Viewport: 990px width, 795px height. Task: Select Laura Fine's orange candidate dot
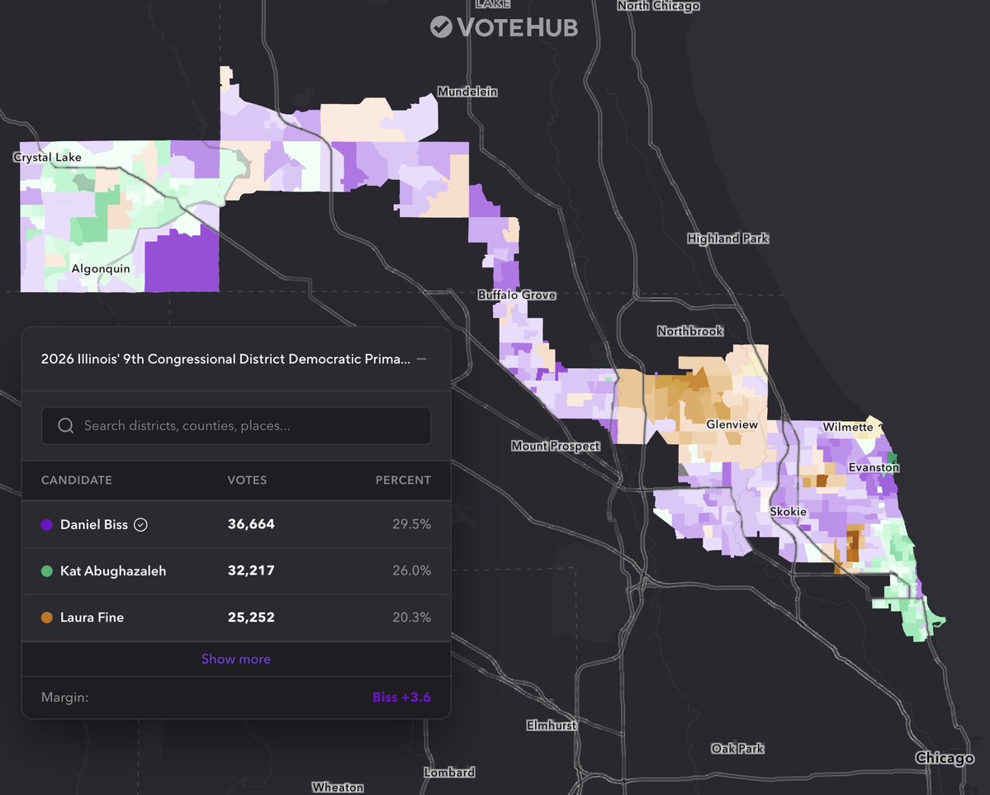click(x=47, y=617)
